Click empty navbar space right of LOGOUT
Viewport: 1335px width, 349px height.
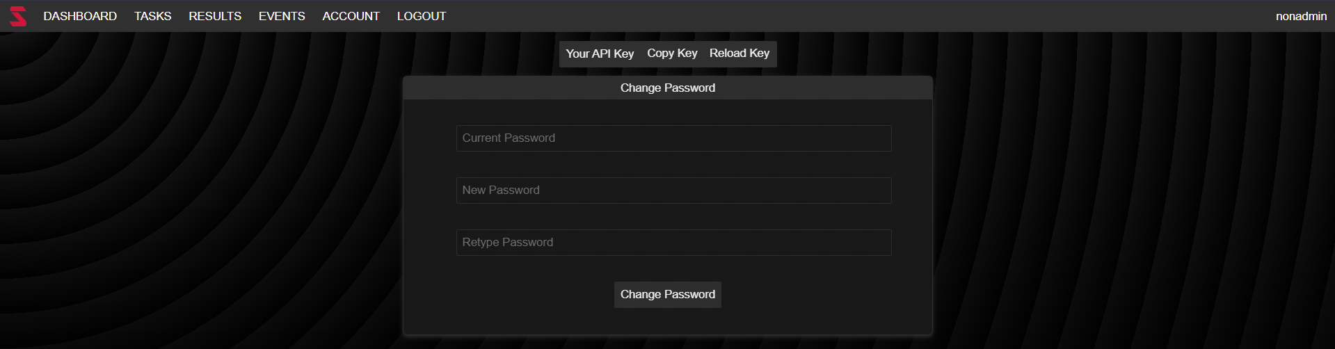pyautogui.click(x=835, y=16)
